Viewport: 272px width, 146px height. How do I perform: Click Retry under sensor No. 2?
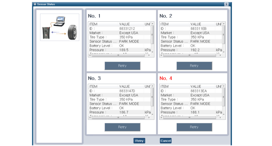click(194, 66)
